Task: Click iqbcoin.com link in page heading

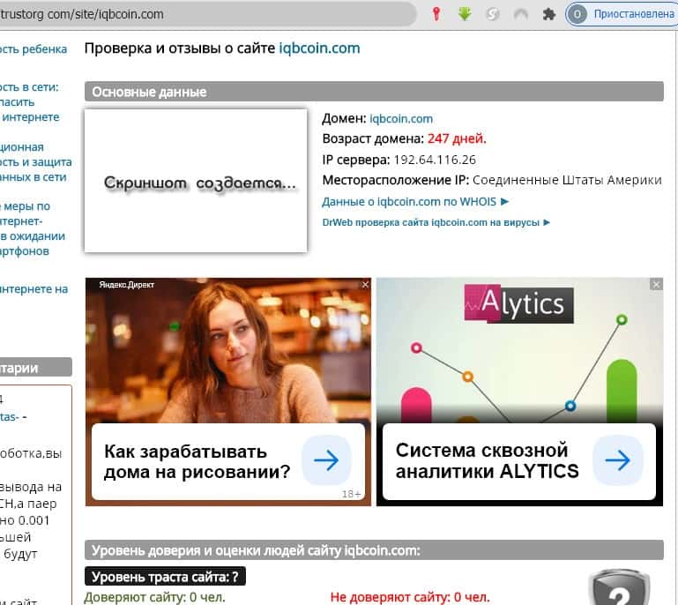Action: pos(319,48)
